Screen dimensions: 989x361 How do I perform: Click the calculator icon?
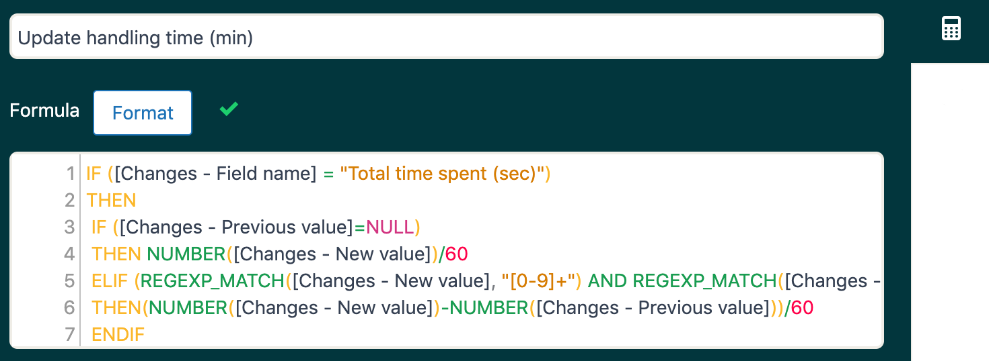pos(951,29)
